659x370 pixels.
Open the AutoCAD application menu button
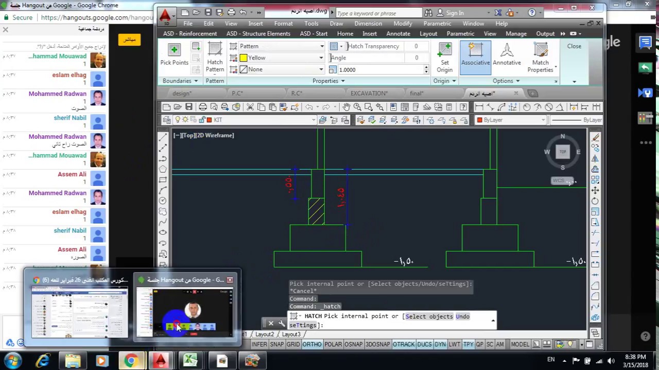(165, 15)
